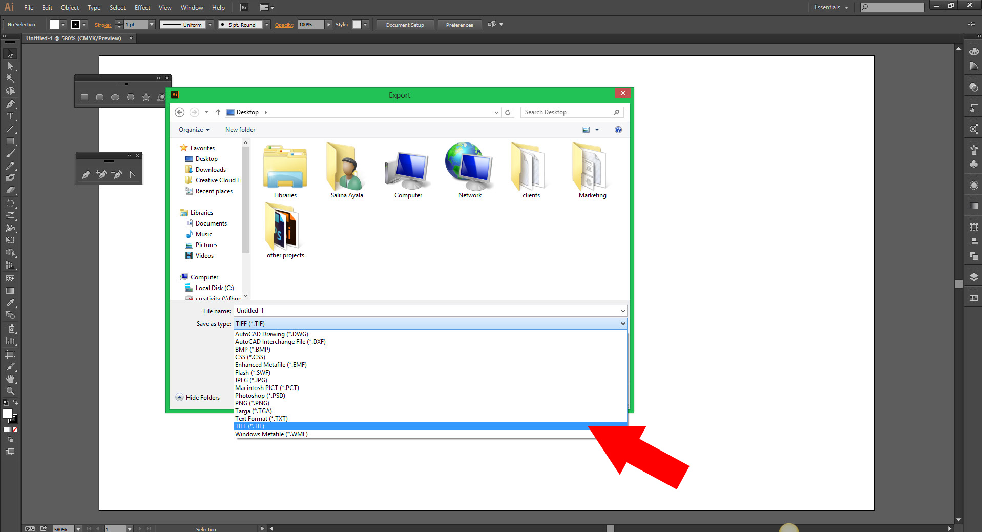Select the Direct Selection tool
The image size is (982, 532).
coord(10,66)
